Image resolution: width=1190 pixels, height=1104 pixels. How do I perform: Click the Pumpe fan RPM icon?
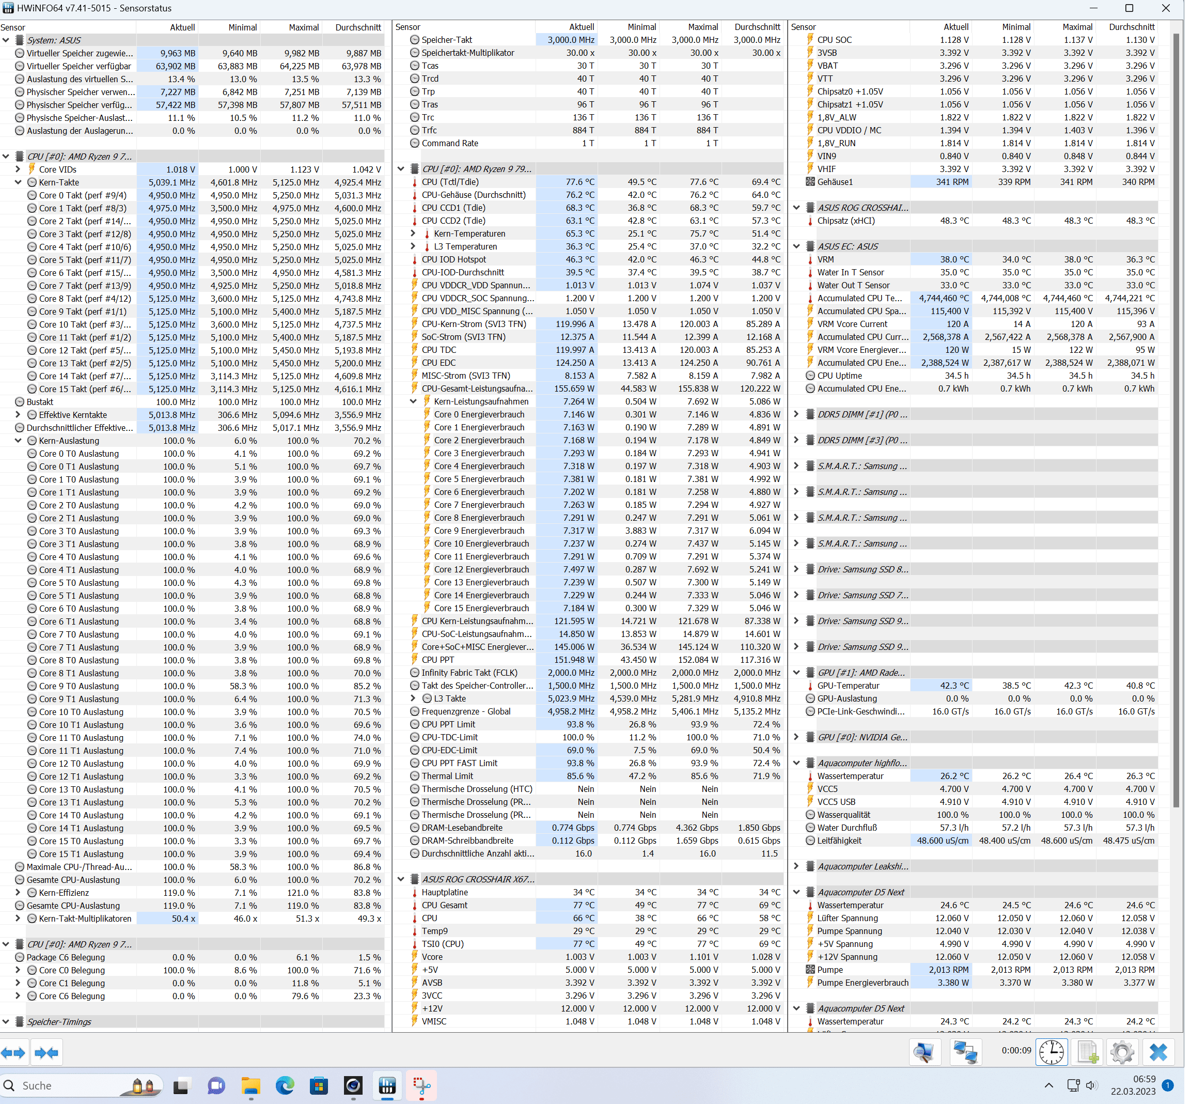pos(810,970)
